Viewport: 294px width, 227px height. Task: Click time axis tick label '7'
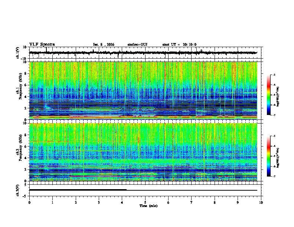[x=192, y=203]
